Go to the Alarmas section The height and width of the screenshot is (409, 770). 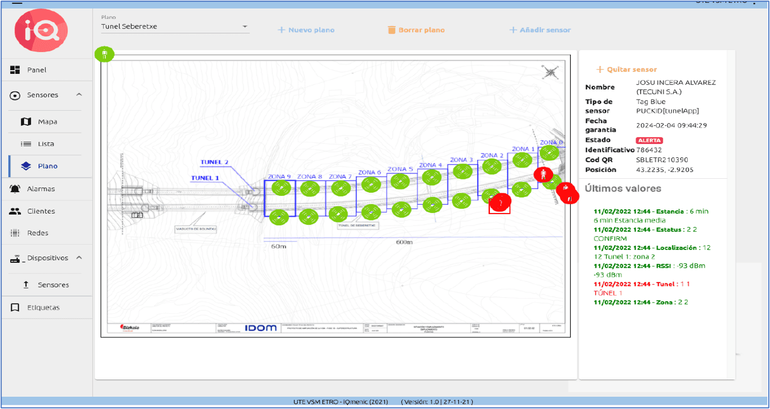click(x=41, y=189)
